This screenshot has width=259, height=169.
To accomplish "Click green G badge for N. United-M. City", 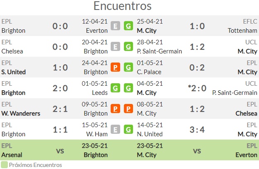I will point(128,129).
